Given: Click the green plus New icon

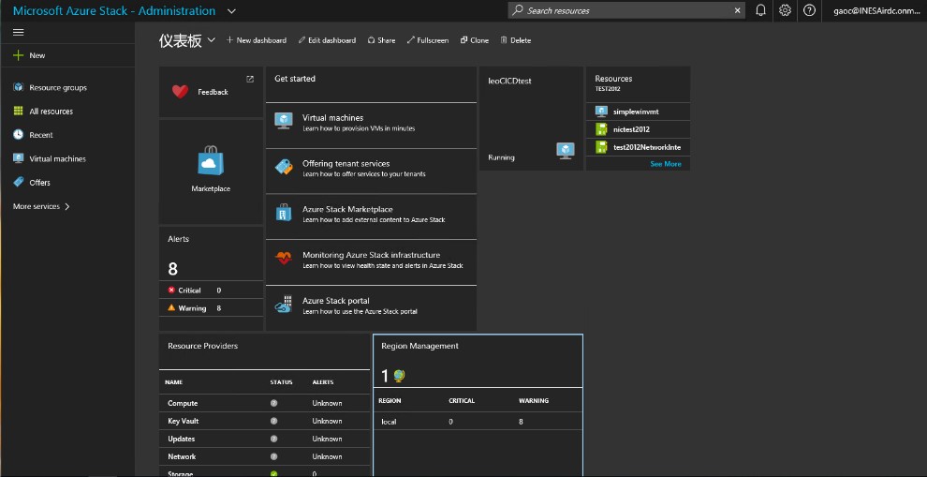Looking at the screenshot, I should 19,55.
